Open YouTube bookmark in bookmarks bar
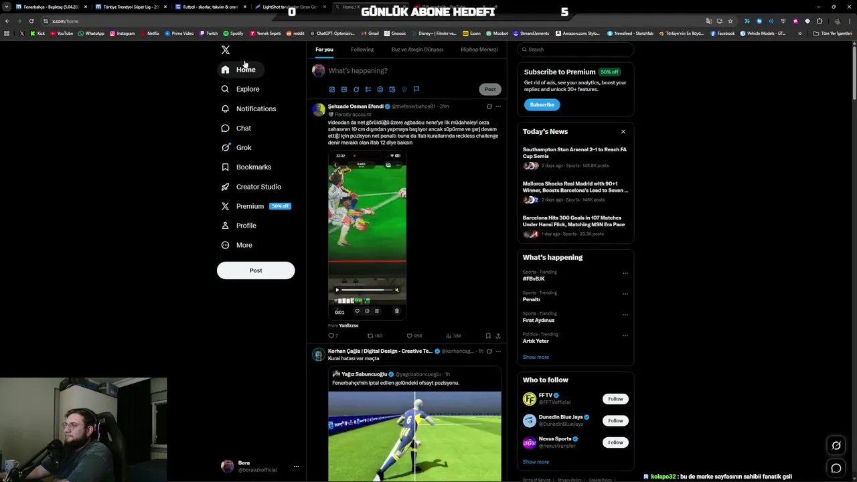The width and height of the screenshot is (857, 482). pos(62,33)
